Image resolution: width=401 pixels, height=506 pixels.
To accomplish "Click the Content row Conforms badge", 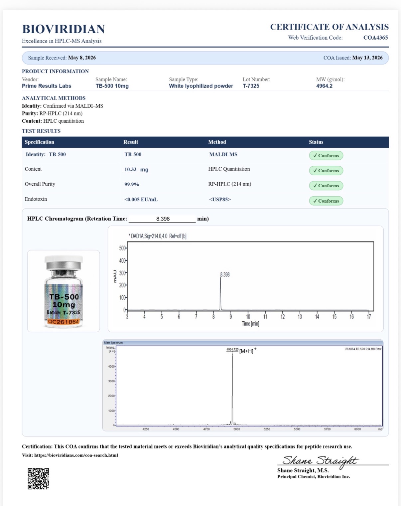I will 326,171.
